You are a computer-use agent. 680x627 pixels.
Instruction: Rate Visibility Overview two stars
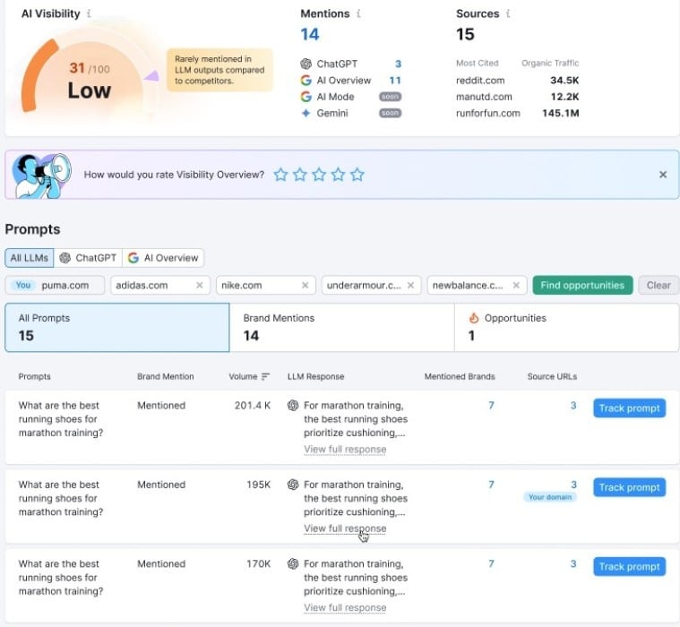coord(299,175)
